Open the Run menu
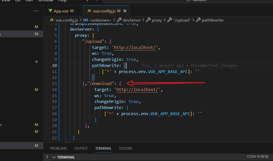 29,1
